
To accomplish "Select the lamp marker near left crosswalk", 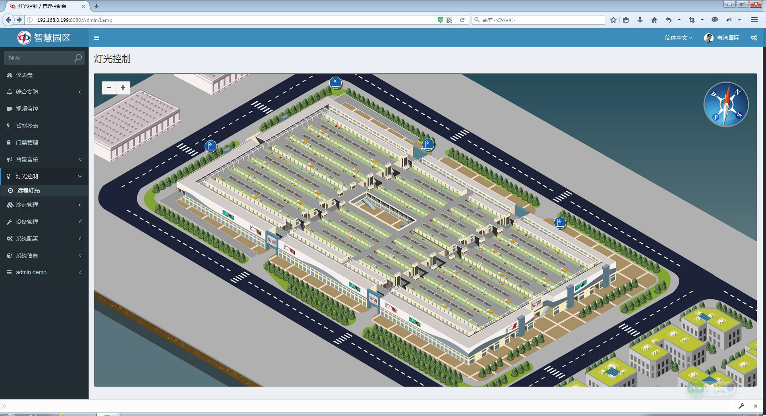I will 211,146.
